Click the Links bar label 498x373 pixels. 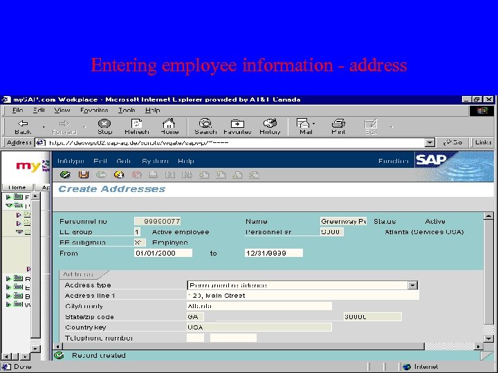[x=483, y=142]
